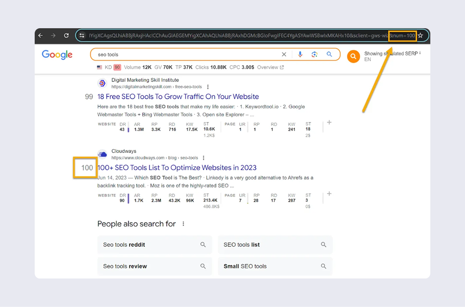Open three-dot menu for Digital Marketing Skill result
Image resolution: width=465 pixels, height=307 pixels.
pyautogui.click(x=208, y=87)
